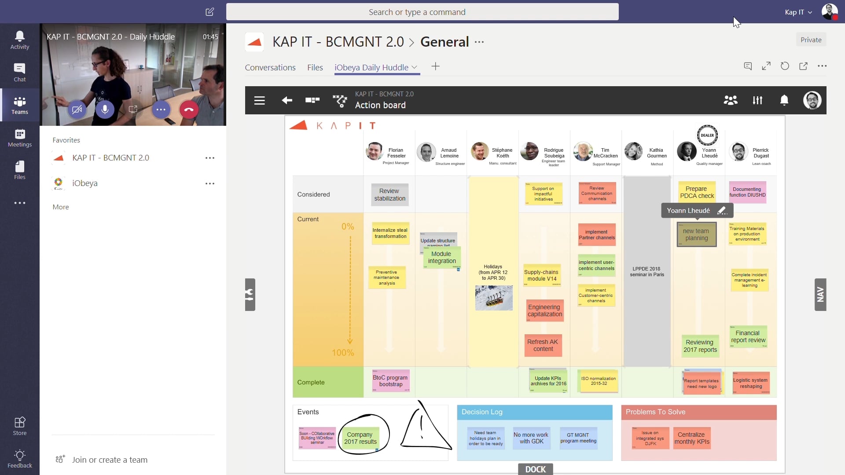Share screen from call controls
This screenshot has width=845, height=475.
(x=133, y=110)
